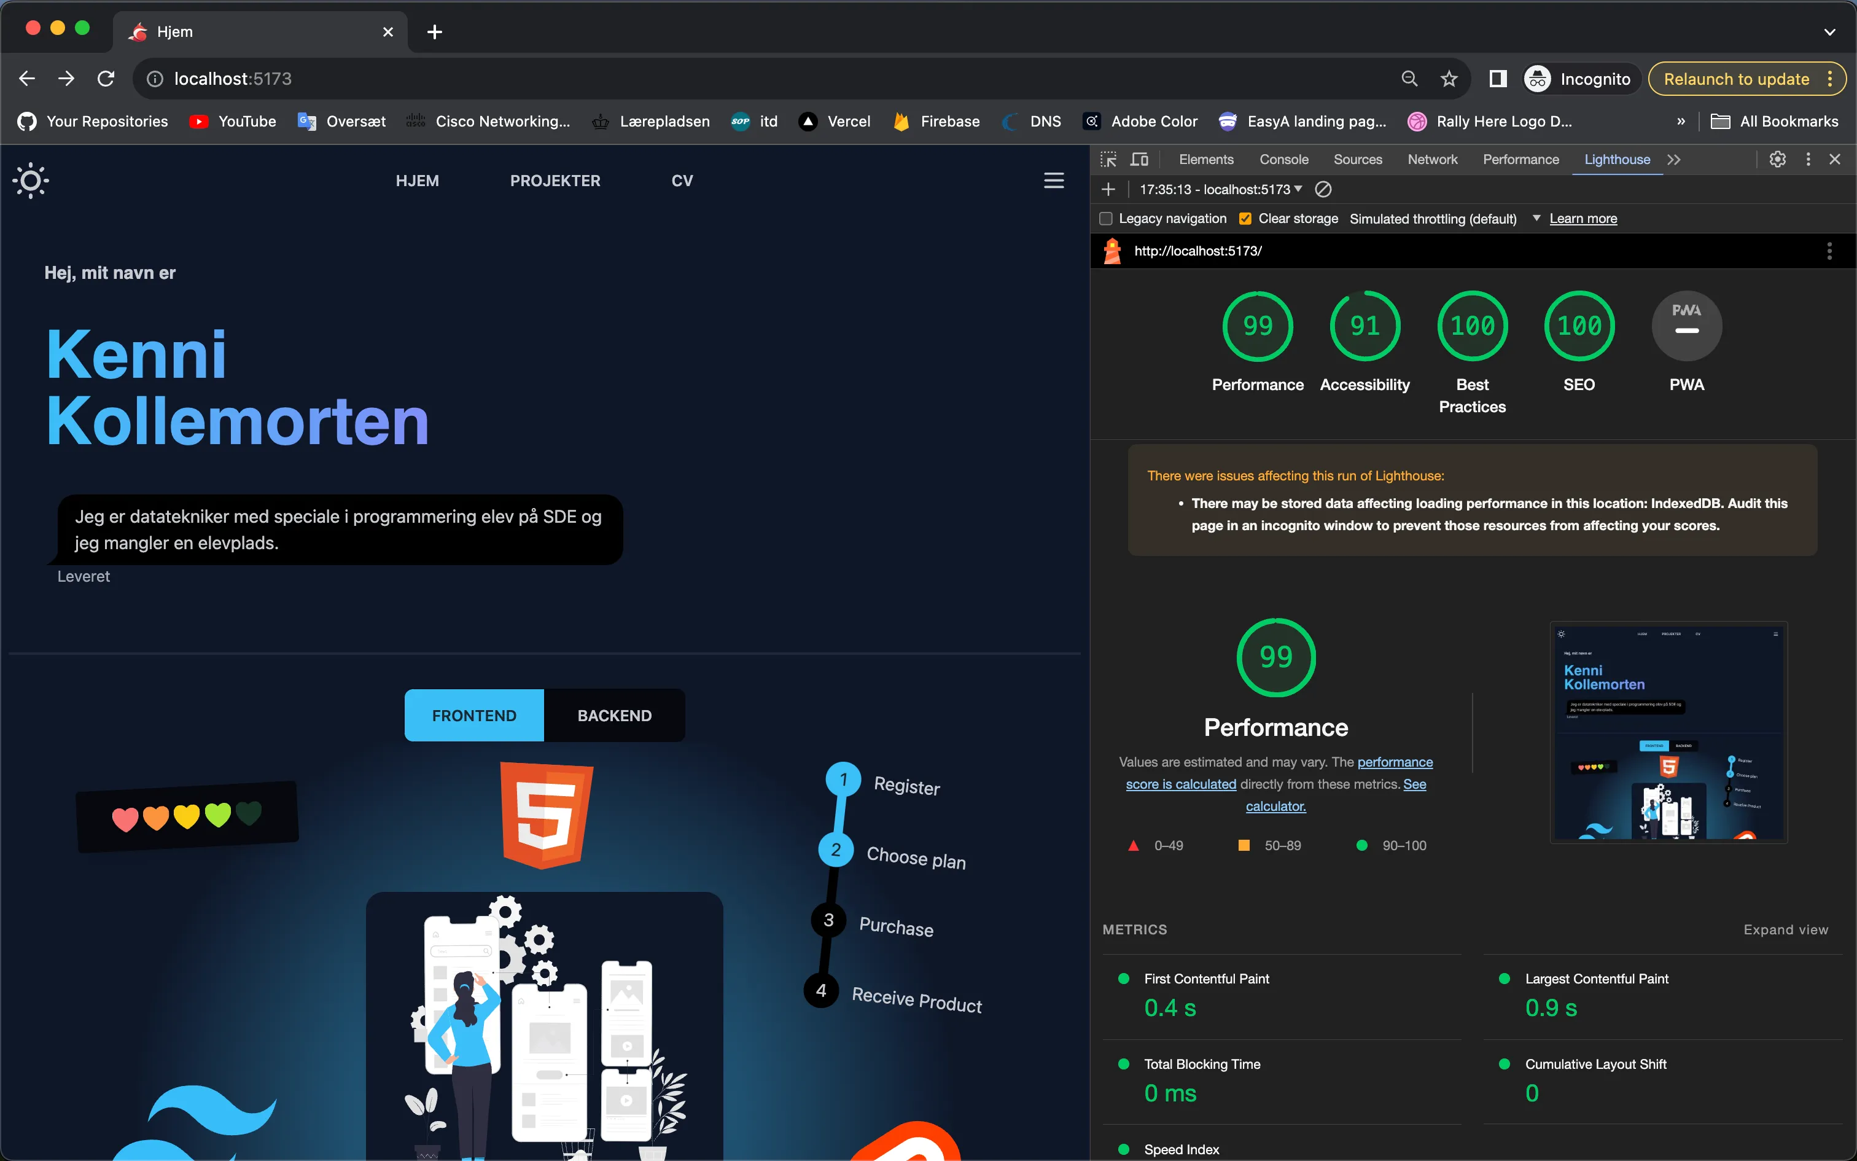
Task: Click step 3 Purchase marker
Action: coord(828,920)
